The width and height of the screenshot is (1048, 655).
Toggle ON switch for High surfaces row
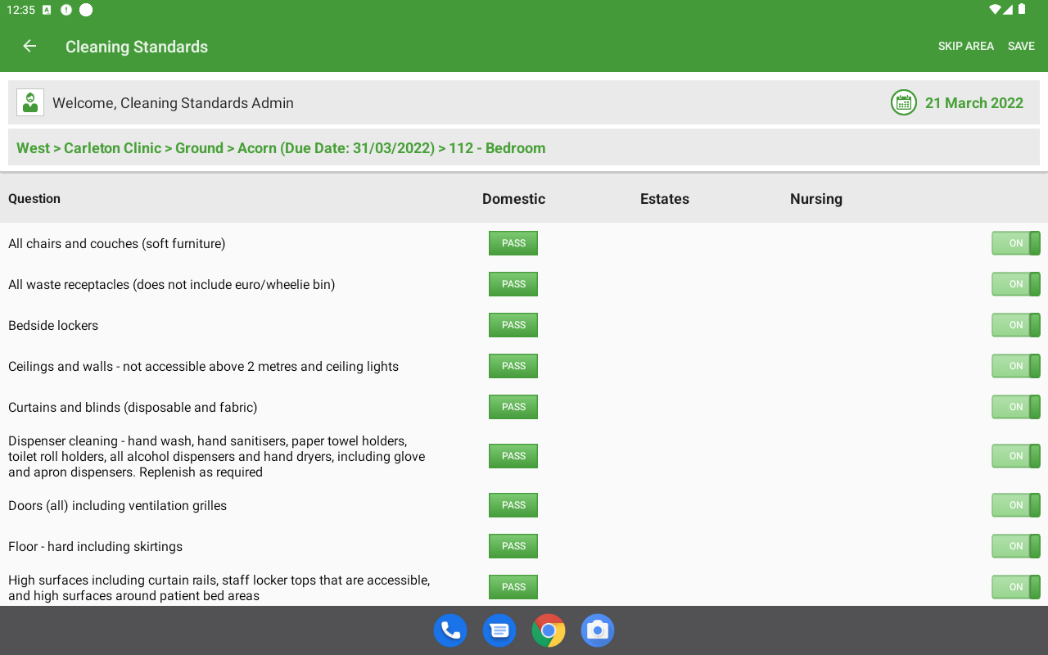[1016, 587]
